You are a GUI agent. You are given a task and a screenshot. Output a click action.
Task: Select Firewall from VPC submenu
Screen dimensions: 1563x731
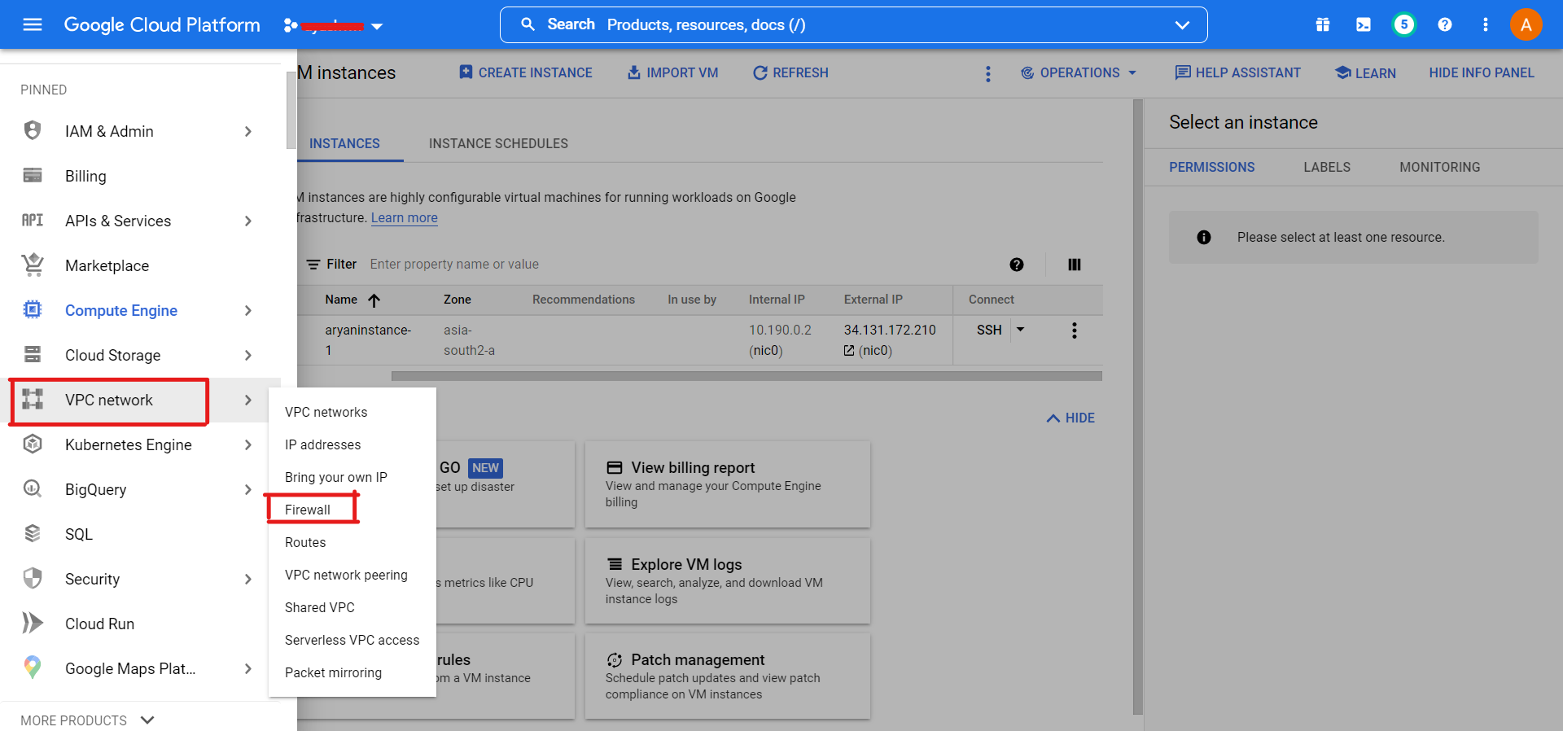308,510
